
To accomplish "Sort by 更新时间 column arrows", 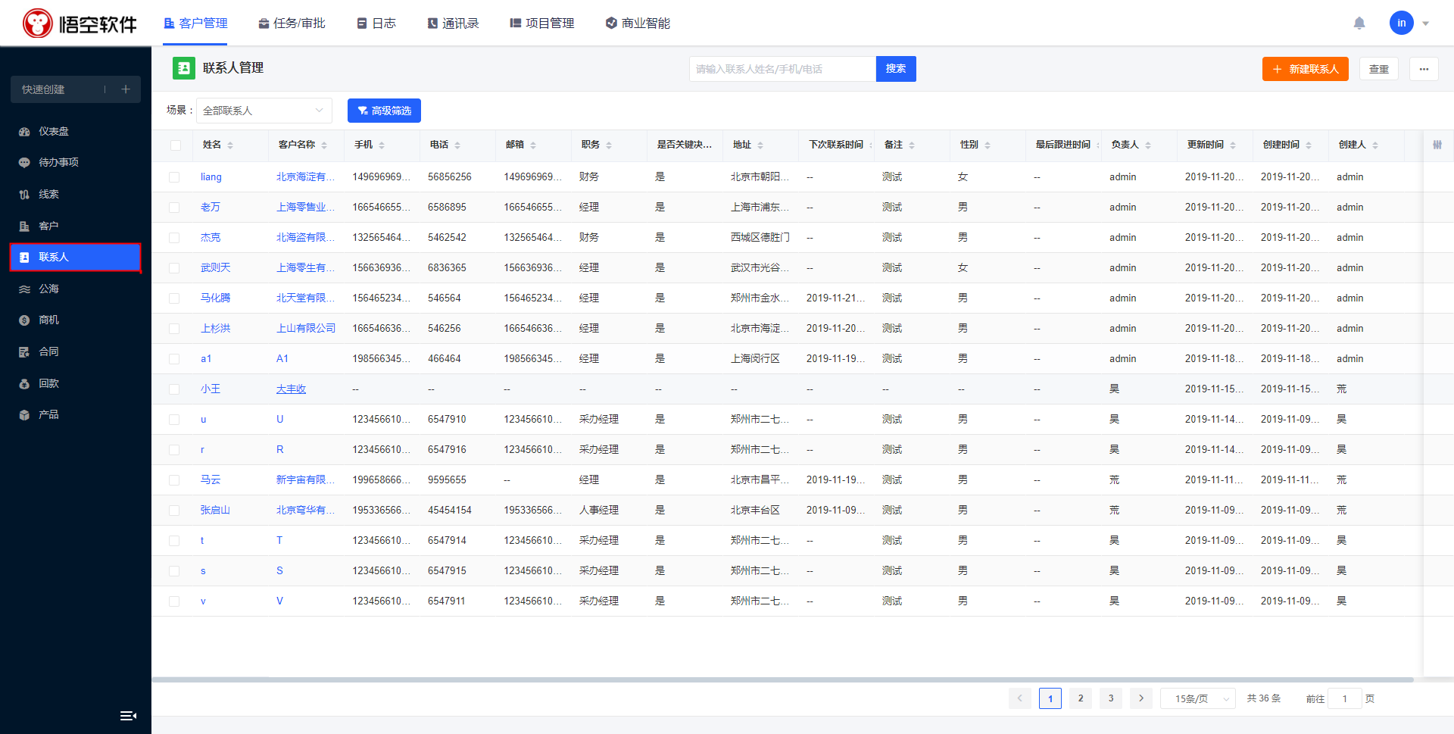I will point(1233,145).
